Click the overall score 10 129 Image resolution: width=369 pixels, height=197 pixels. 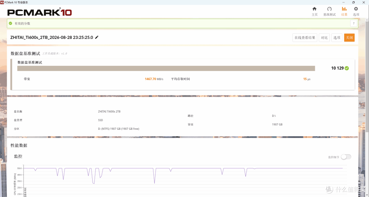pos(338,68)
